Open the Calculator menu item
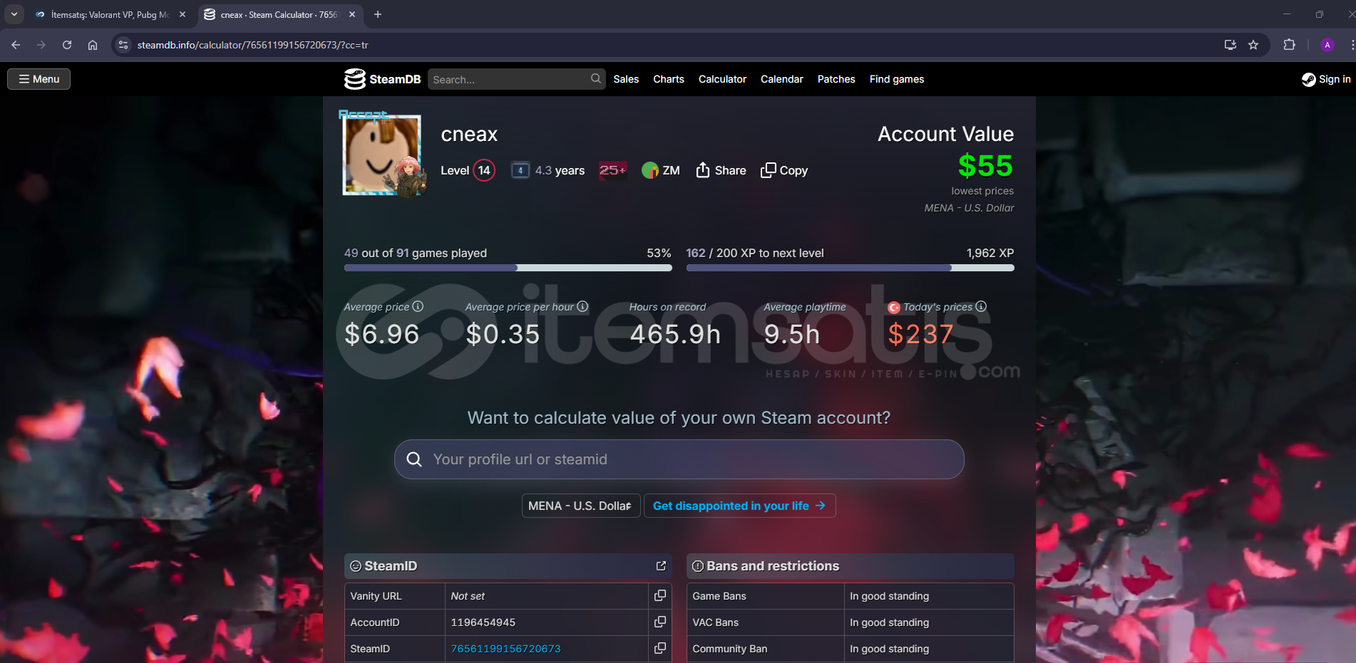 pos(722,79)
